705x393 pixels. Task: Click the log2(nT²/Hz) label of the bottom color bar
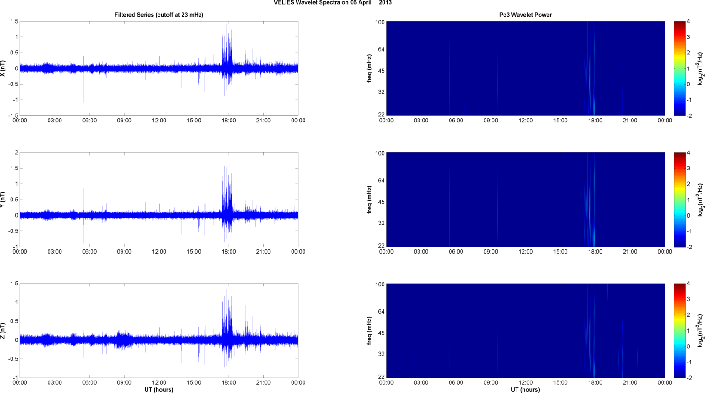[700, 331]
